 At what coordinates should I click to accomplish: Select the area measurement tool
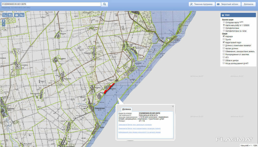11,15
